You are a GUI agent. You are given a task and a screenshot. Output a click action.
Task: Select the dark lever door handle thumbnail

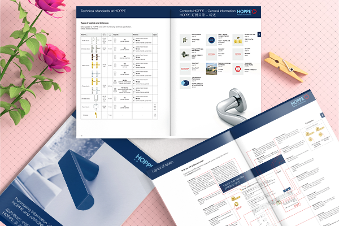[x=185, y=54]
